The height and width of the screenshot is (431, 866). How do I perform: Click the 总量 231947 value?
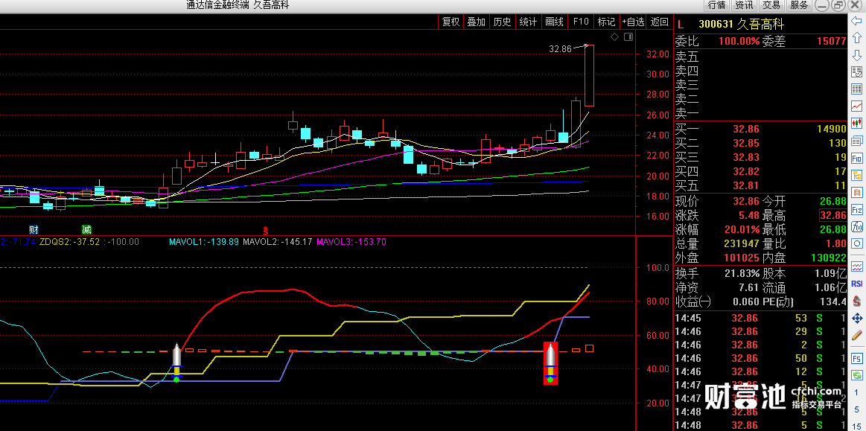coord(741,243)
